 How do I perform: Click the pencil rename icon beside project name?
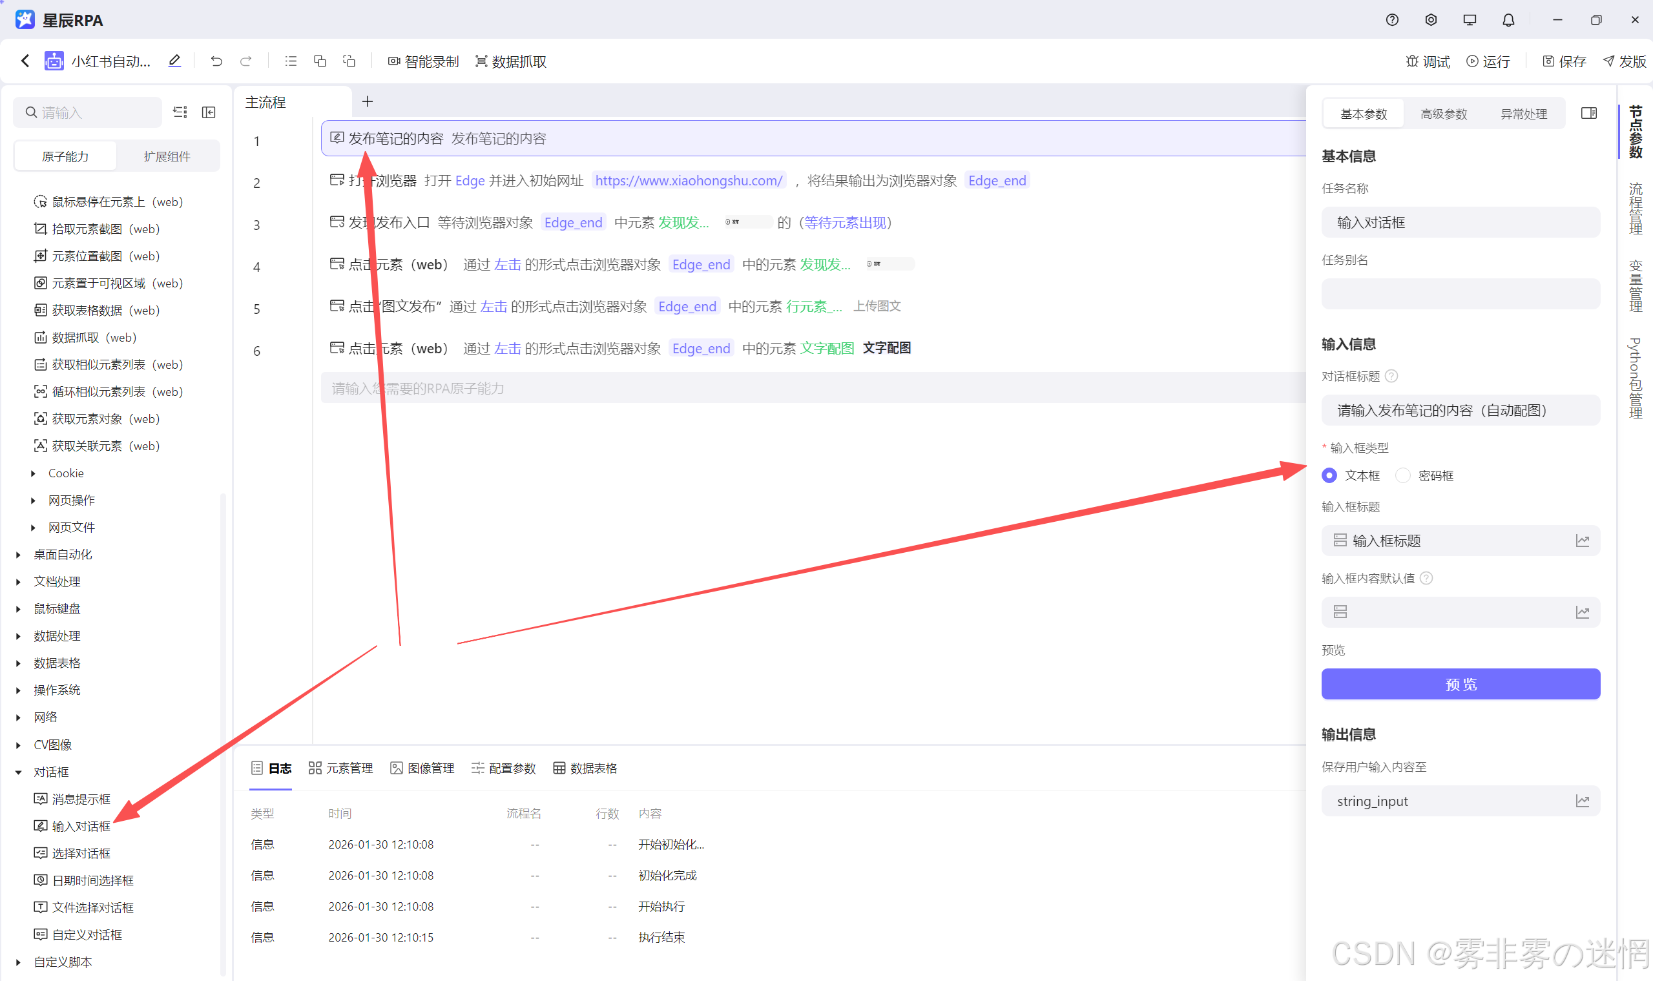tap(174, 61)
